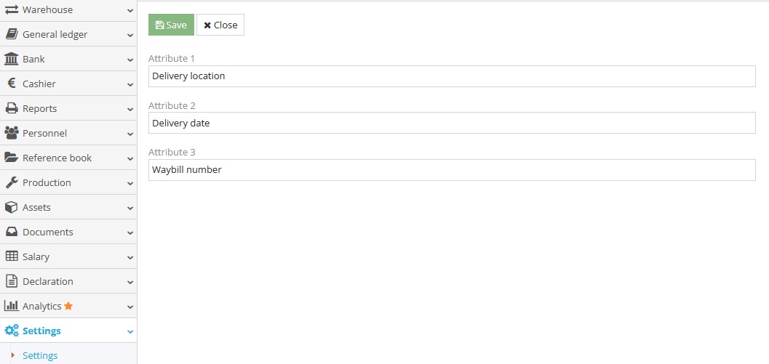
Task: Click the Reports printer icon
Action: click(12, 108)
